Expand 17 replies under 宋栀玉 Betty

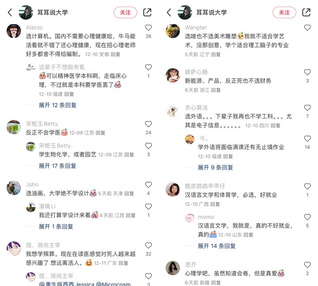57,166
